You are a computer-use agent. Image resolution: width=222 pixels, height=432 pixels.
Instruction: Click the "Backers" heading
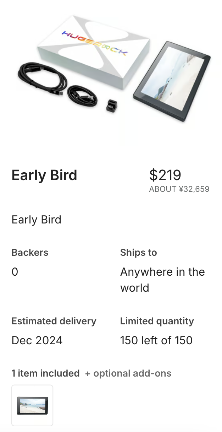[30, 253]
